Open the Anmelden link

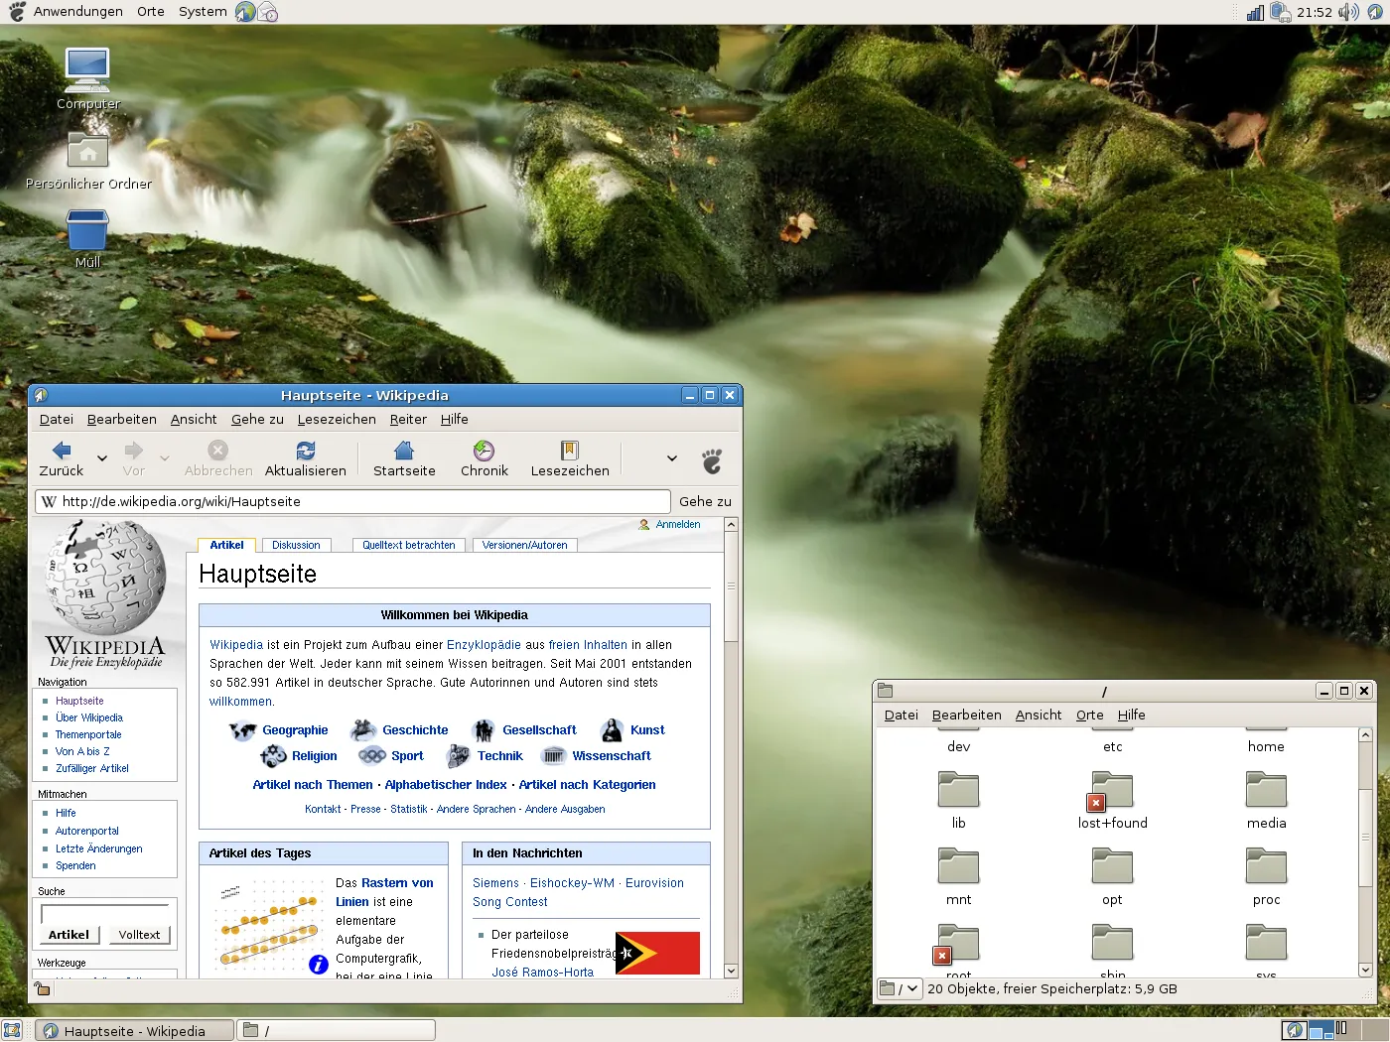(x=679, y=524)
